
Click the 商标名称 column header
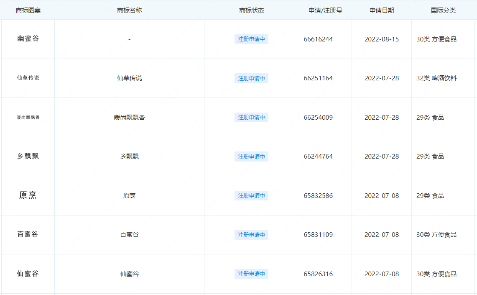coord(129,10)
